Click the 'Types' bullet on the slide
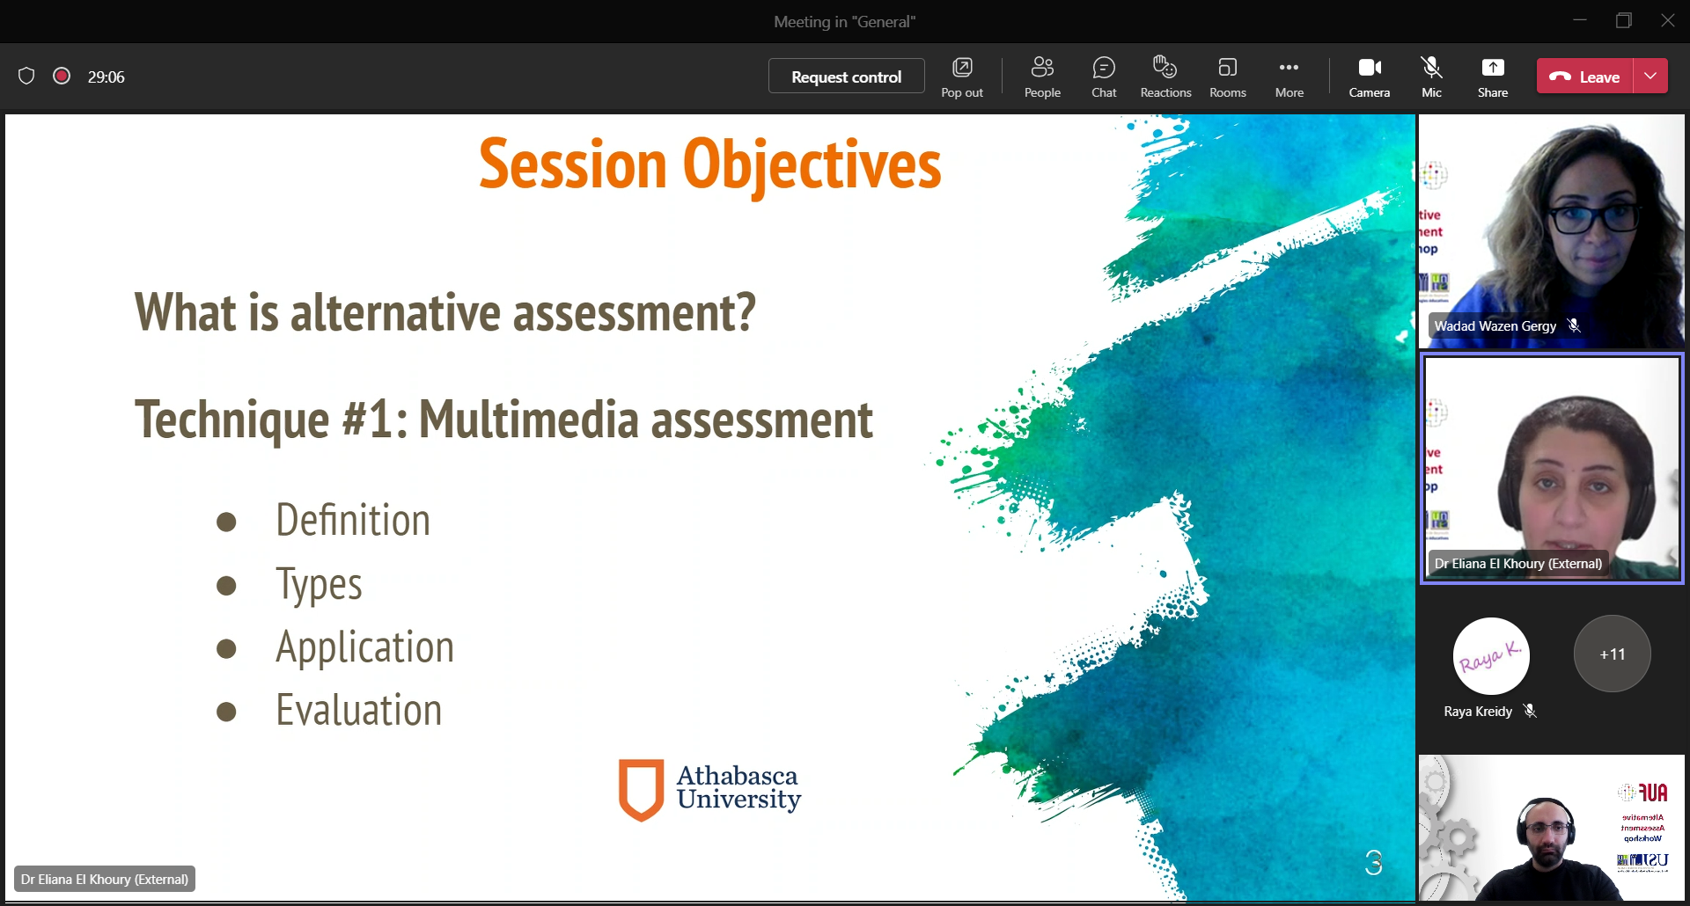The image size is (1690, 906). point(319,585)
